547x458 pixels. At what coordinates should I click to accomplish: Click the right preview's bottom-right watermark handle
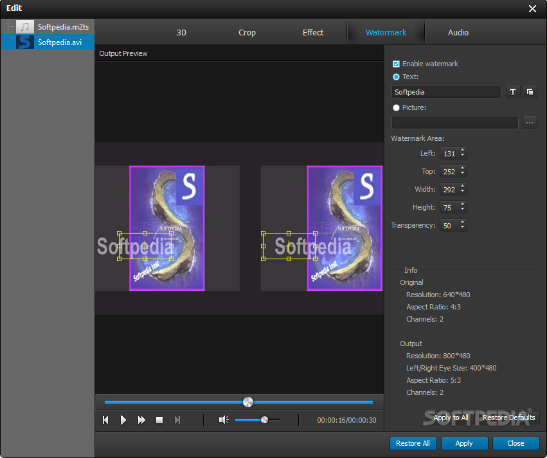315,259
